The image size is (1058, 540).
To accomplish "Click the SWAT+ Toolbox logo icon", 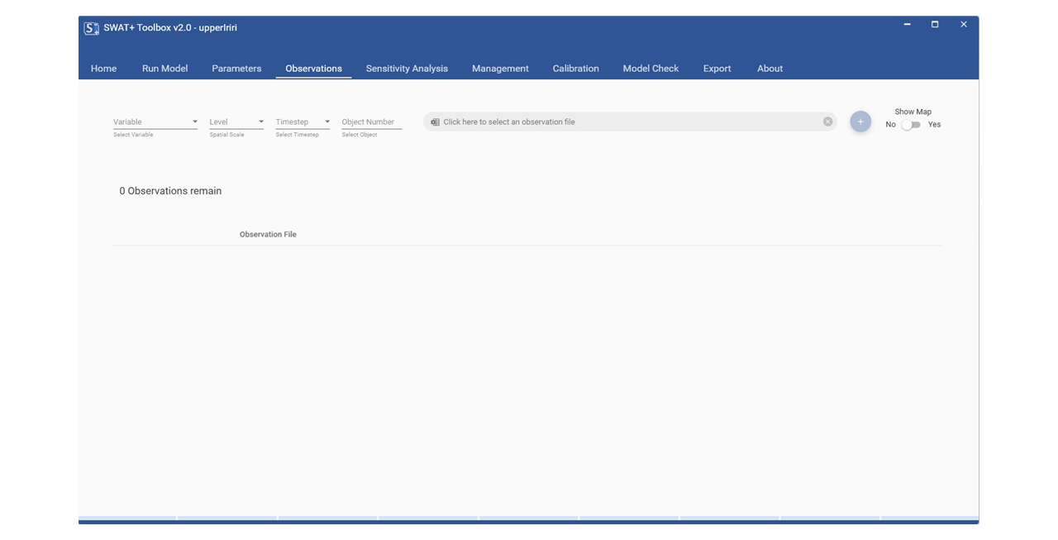I will click(x=92, y=28).
